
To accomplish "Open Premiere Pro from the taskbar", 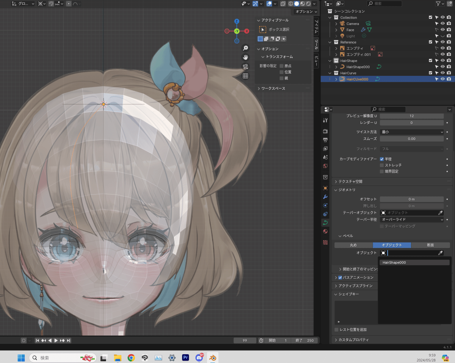I will click(186, 357).
